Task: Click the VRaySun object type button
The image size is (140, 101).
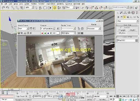Action: tap(122, 33)
